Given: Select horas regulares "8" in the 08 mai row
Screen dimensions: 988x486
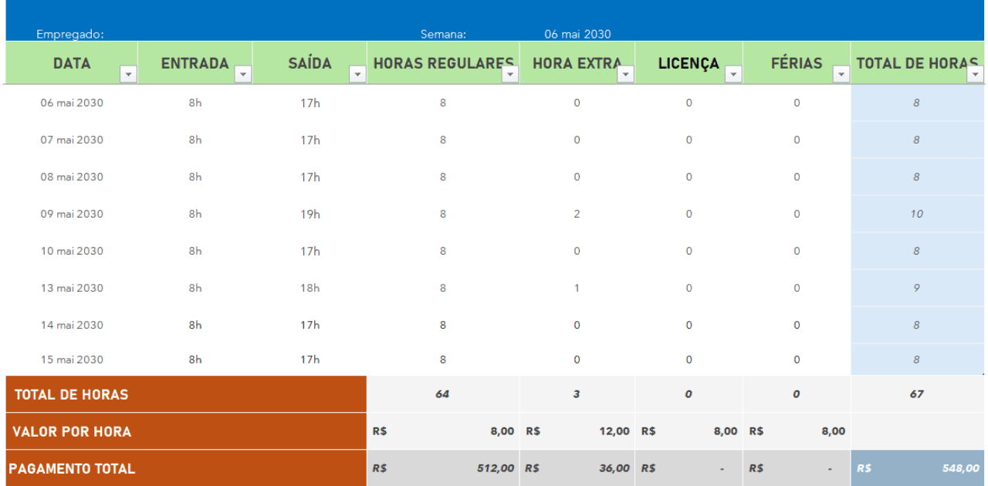Looking at the screenshot, I should pyautogui.click(x=443, y=177).
